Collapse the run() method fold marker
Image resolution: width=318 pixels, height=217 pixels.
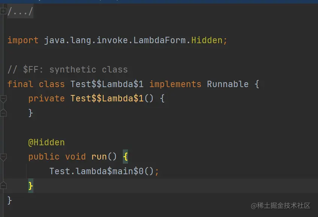point(3,157)
